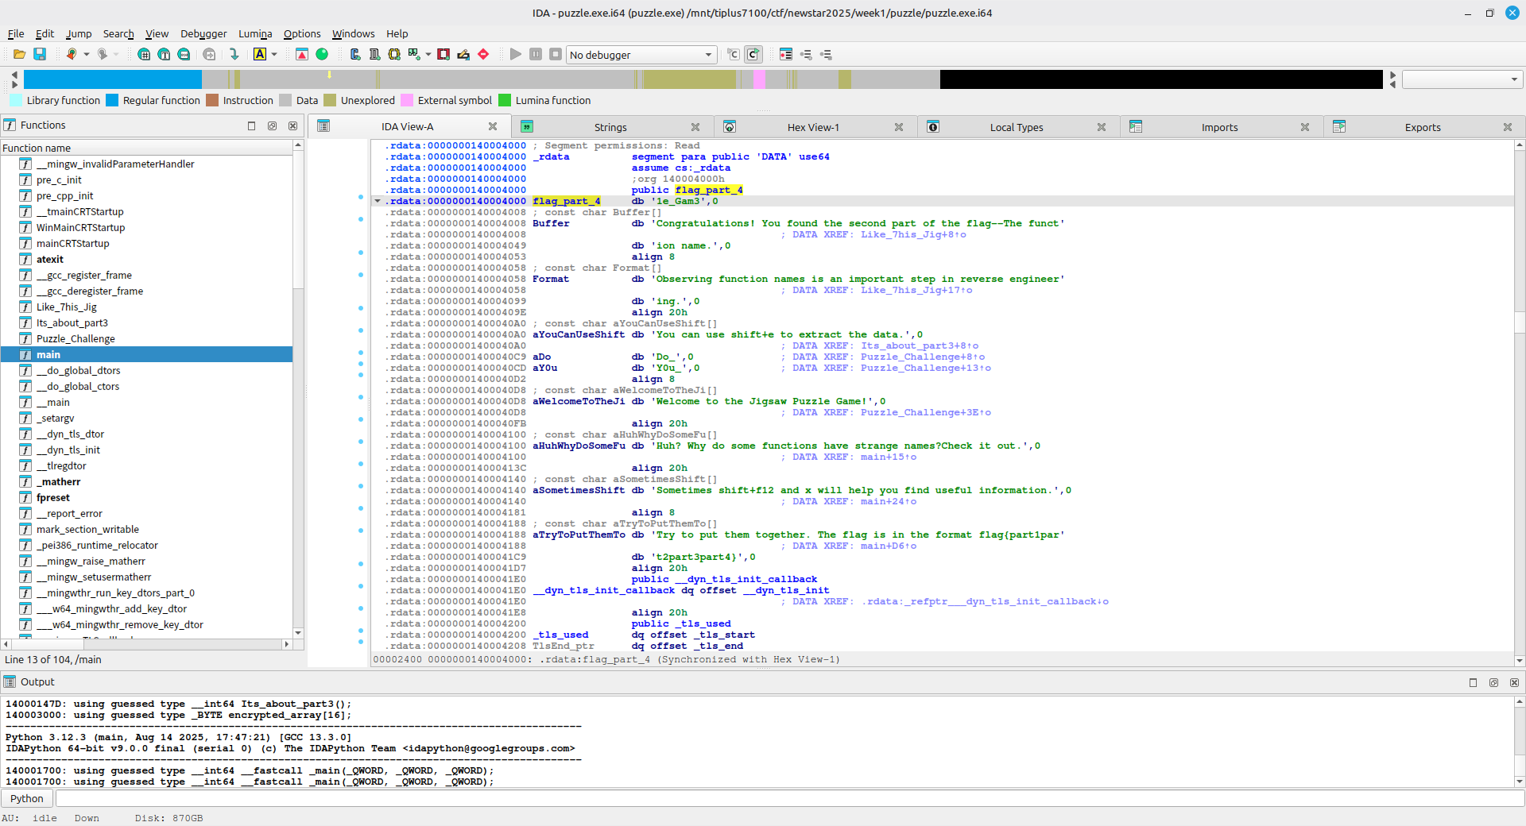Click the Strings tab icon
The width and height of the screenshot is (1526, 826).
(x=527, y=127)
